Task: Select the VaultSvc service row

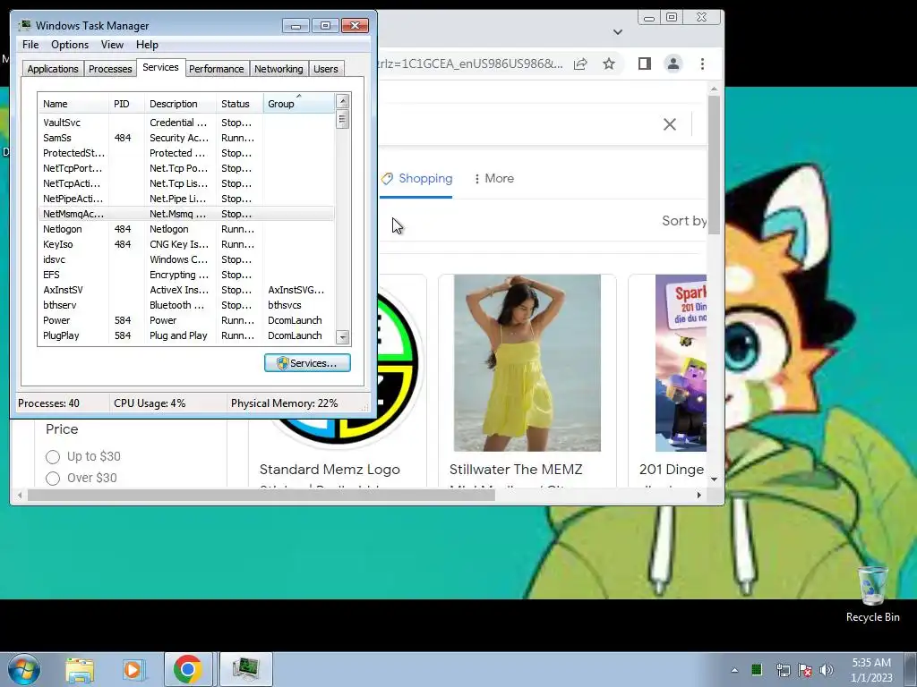Action: tap(186, 123)
